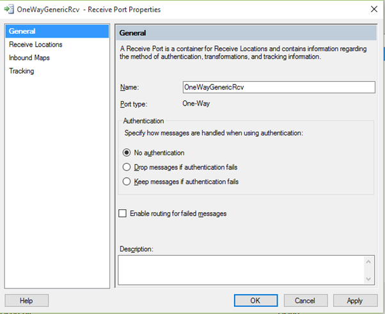Open the Receive Locations page
385x314 pixels.
click(x=36, y=44)
